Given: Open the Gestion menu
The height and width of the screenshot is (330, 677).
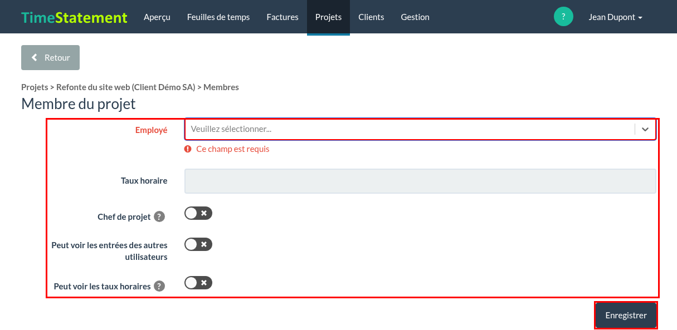Looking at the screenshot, I should coord(415,17).
